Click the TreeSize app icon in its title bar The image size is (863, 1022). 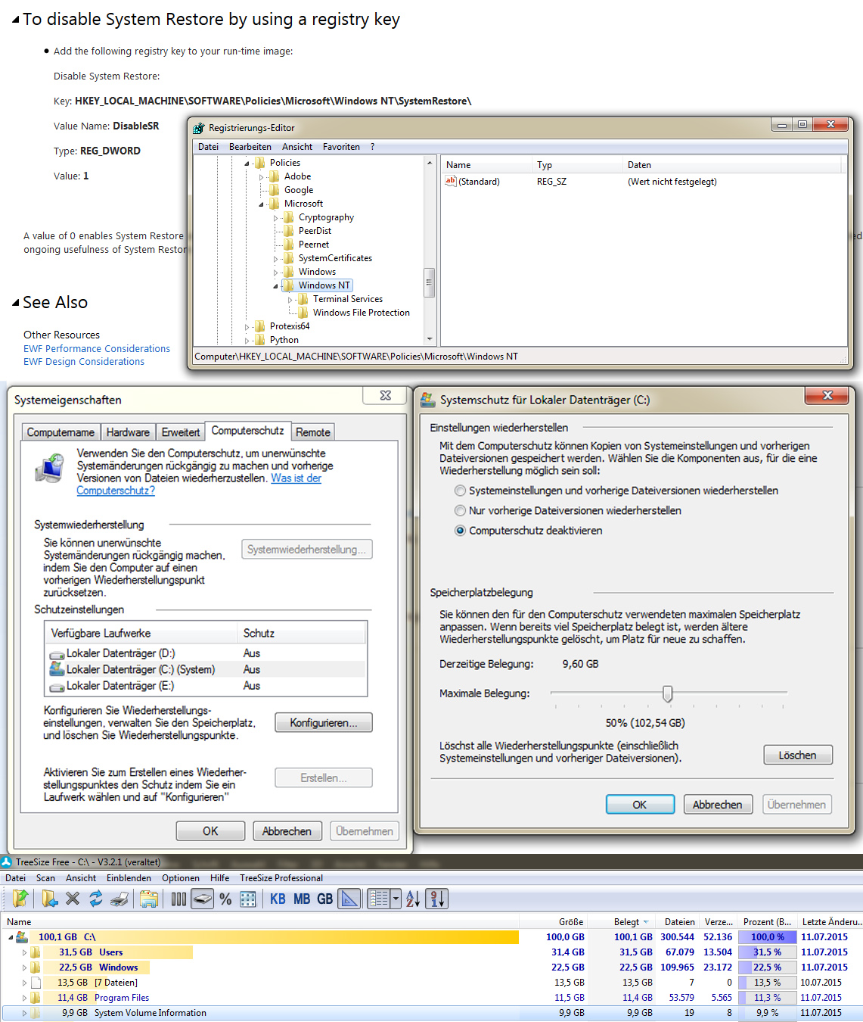[7, 862]
